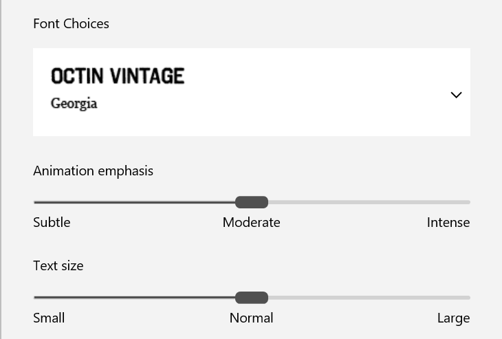Click the Small label under Text size
Screen dimensions: 502x339
[x=49, y=318]
